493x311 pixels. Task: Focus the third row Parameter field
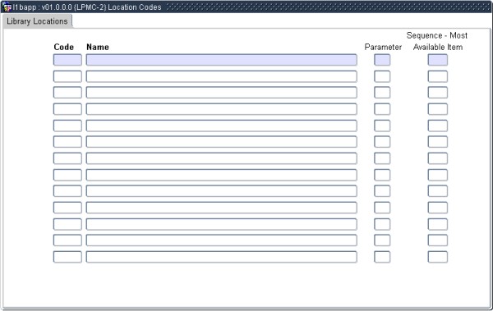(382, 93)
